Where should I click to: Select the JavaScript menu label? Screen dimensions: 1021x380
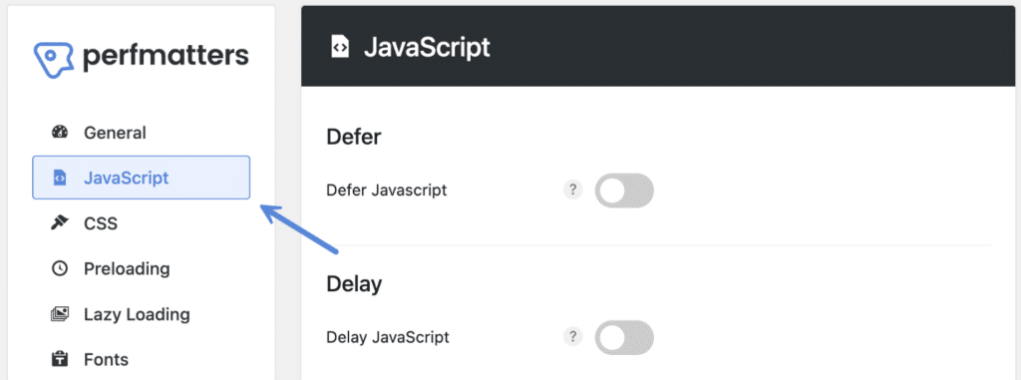click(x=127, y=178)
